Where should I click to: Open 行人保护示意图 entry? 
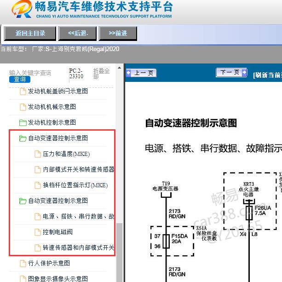[49, 263]
